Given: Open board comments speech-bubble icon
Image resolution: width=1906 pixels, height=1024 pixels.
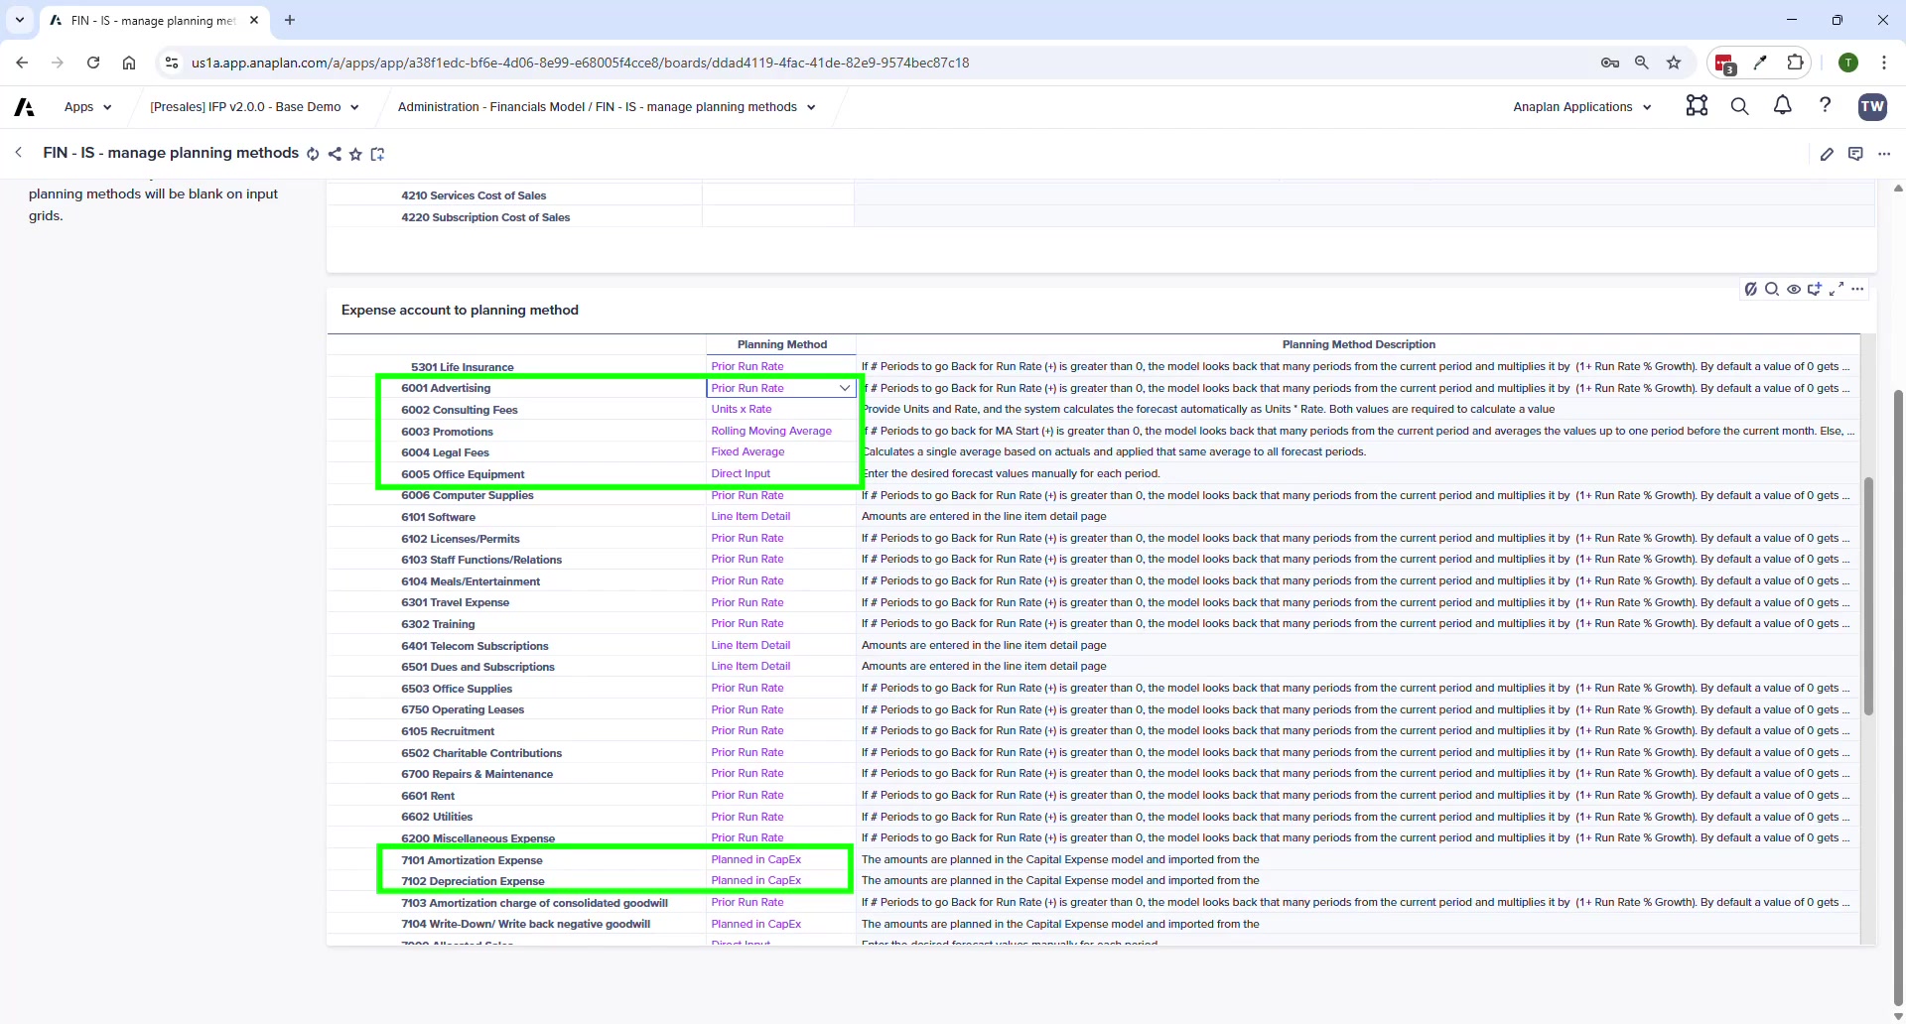Looking at the screenshot, I should pos(1856,154).
